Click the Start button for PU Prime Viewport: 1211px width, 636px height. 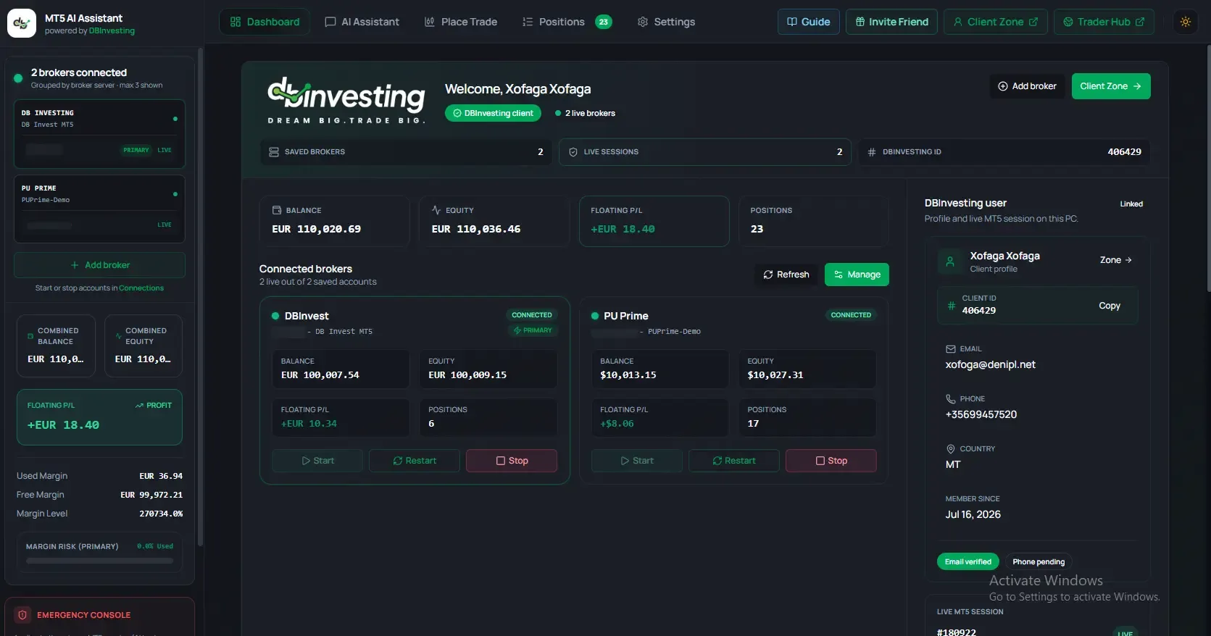point(637,461)
